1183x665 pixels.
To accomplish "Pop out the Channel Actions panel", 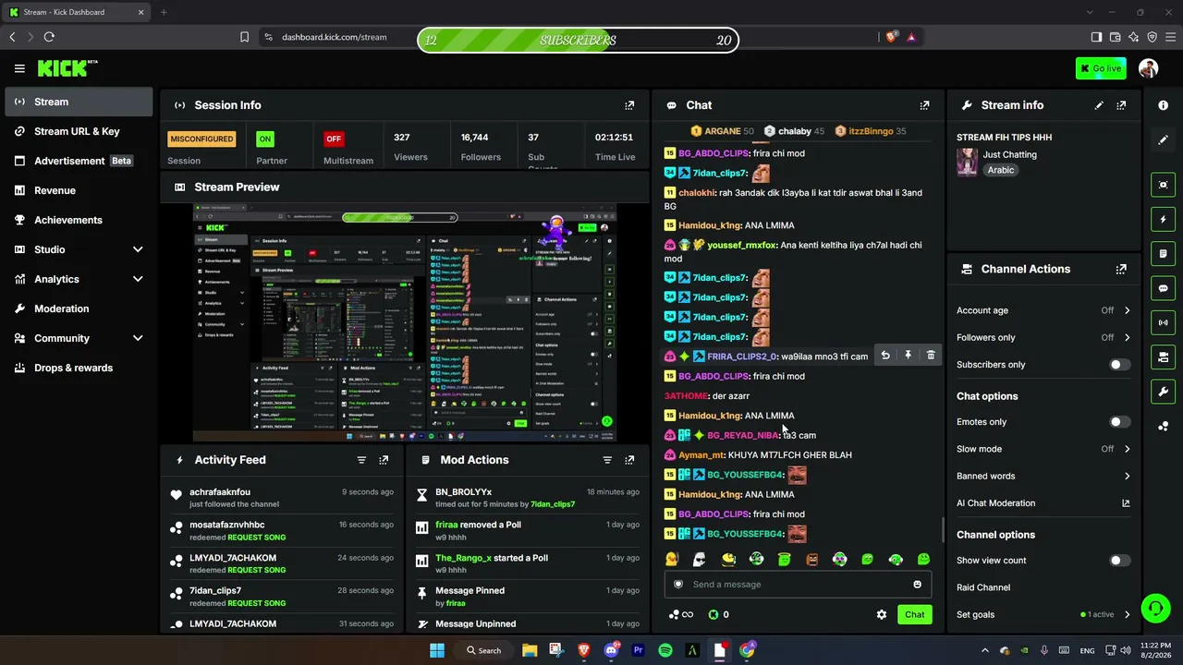I will coord(1121,269).
